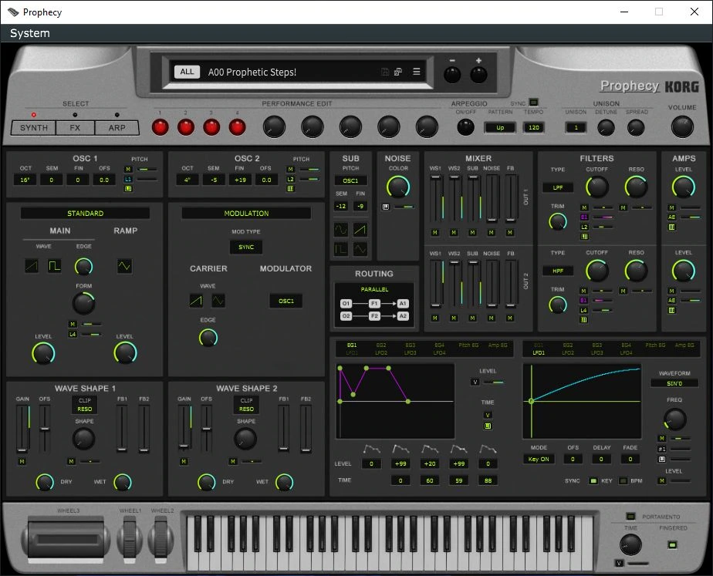713x576 pixels.
Task: Toggle red performance edit button 3
Action: pos(211,127)
